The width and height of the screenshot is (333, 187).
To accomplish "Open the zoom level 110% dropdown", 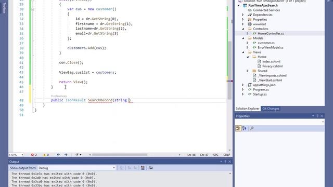I will (x=22, y=155).
